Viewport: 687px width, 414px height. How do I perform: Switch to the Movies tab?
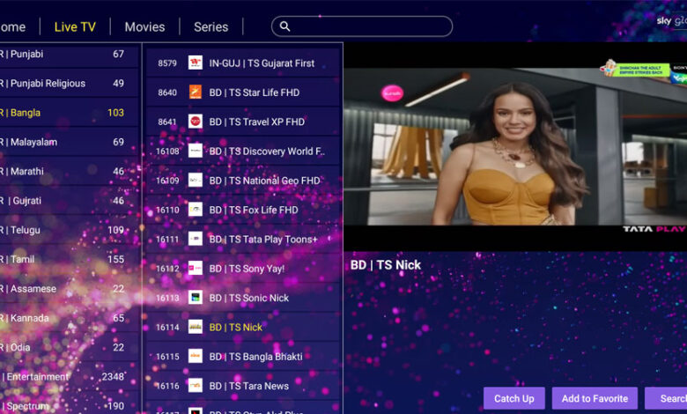144,26
